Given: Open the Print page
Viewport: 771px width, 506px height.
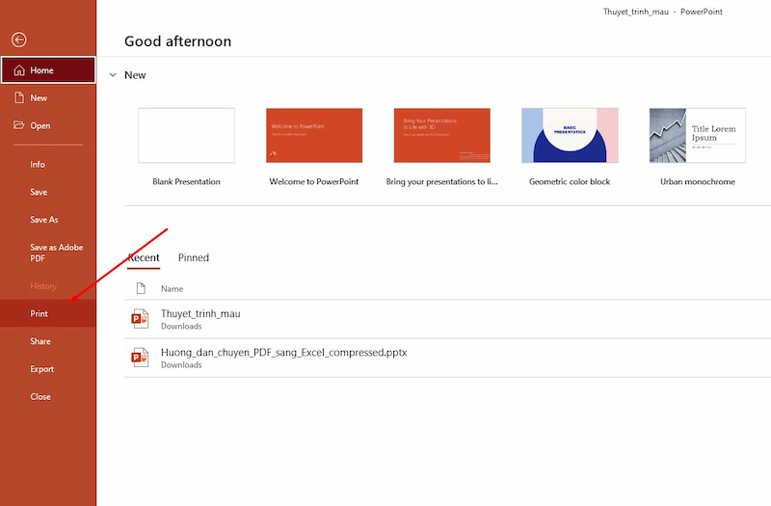Looking at the screenshot, I should 48,313.
